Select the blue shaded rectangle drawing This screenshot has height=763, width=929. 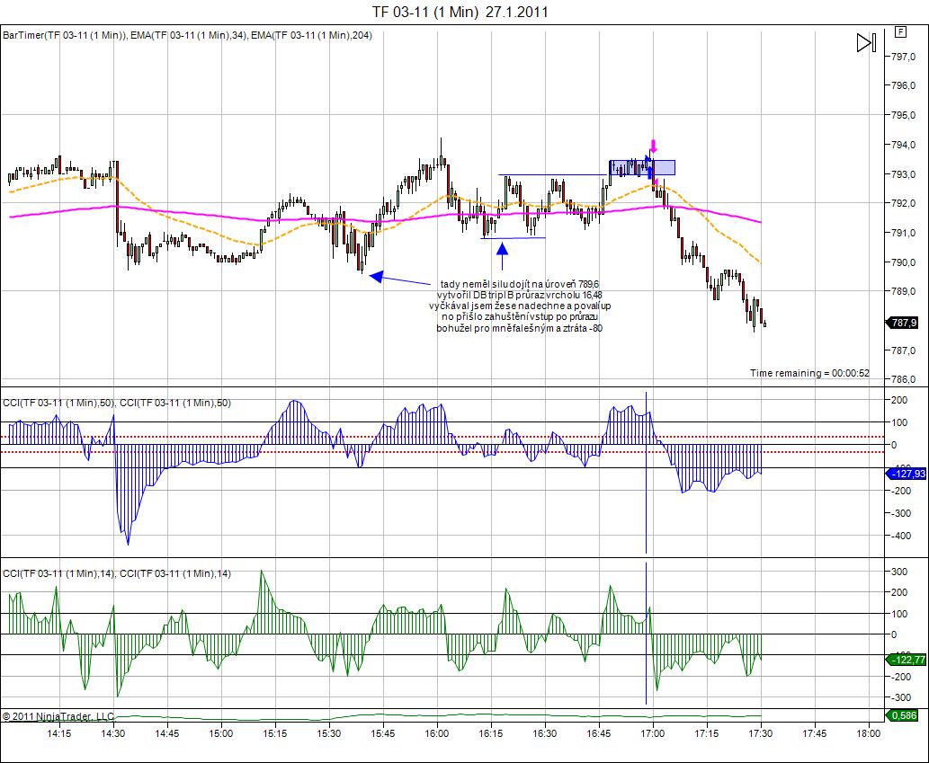(x=642, y=167)
